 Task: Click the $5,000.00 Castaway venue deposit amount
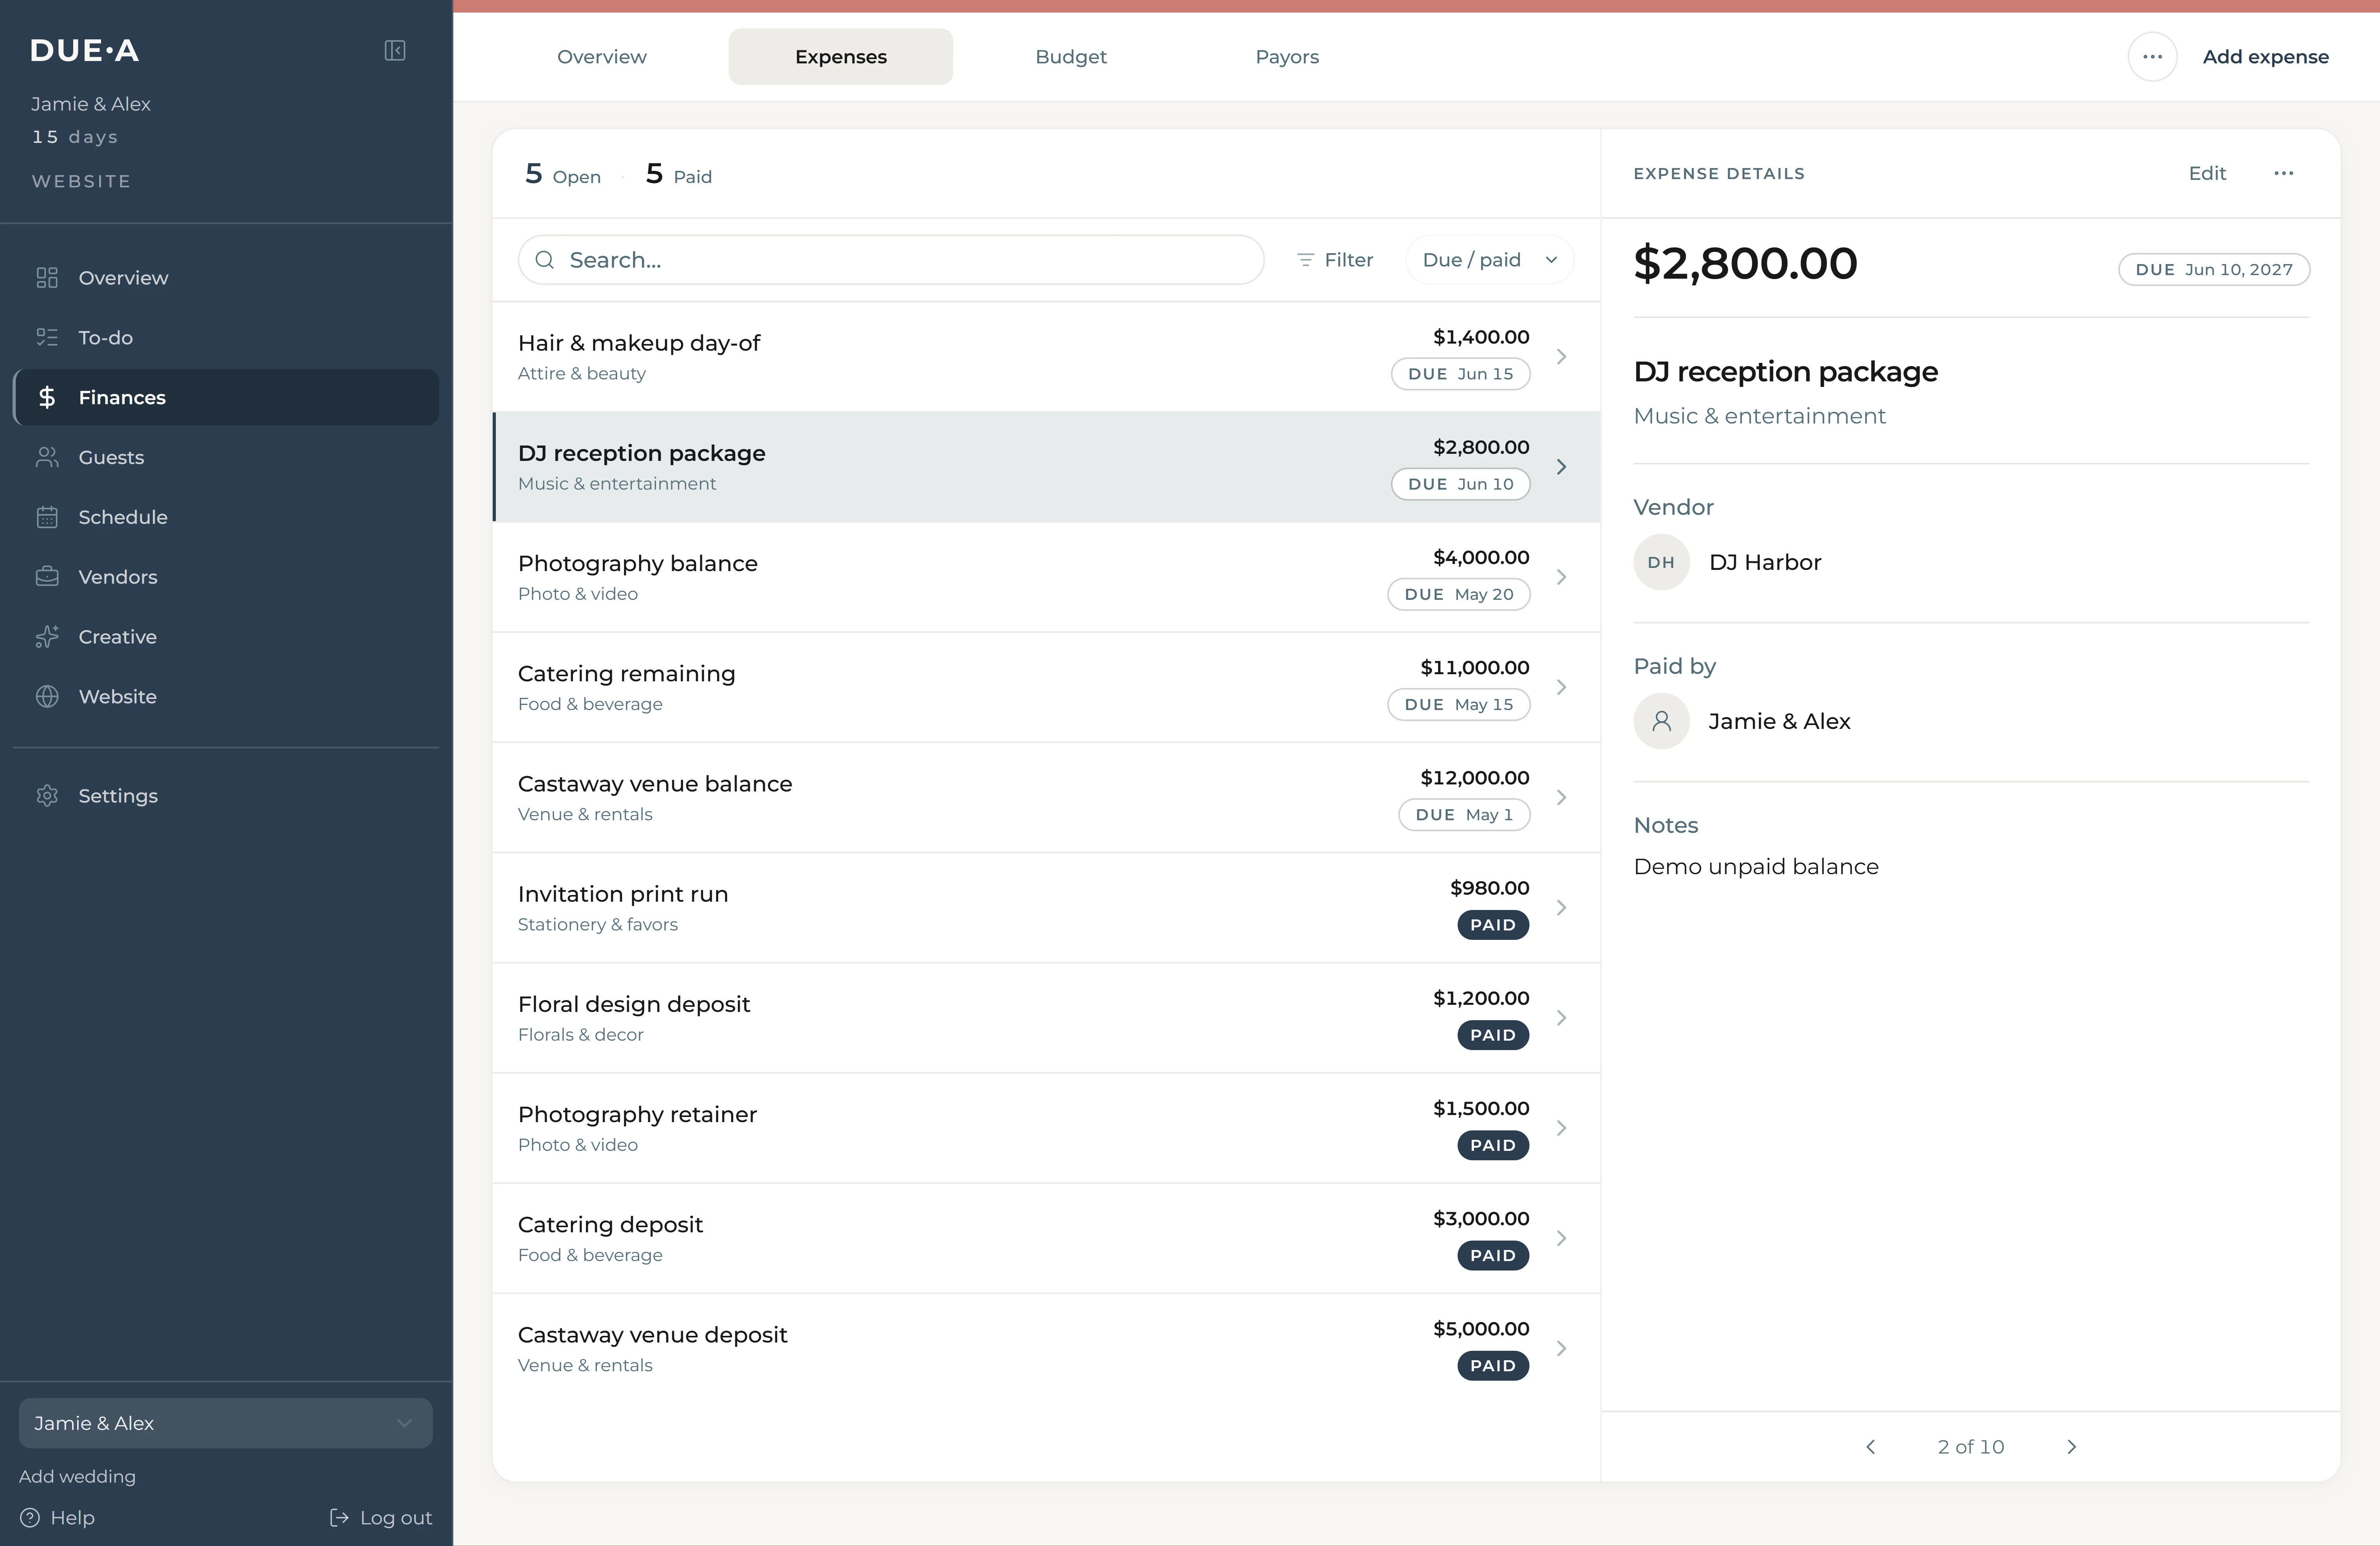[1481, 1329]
